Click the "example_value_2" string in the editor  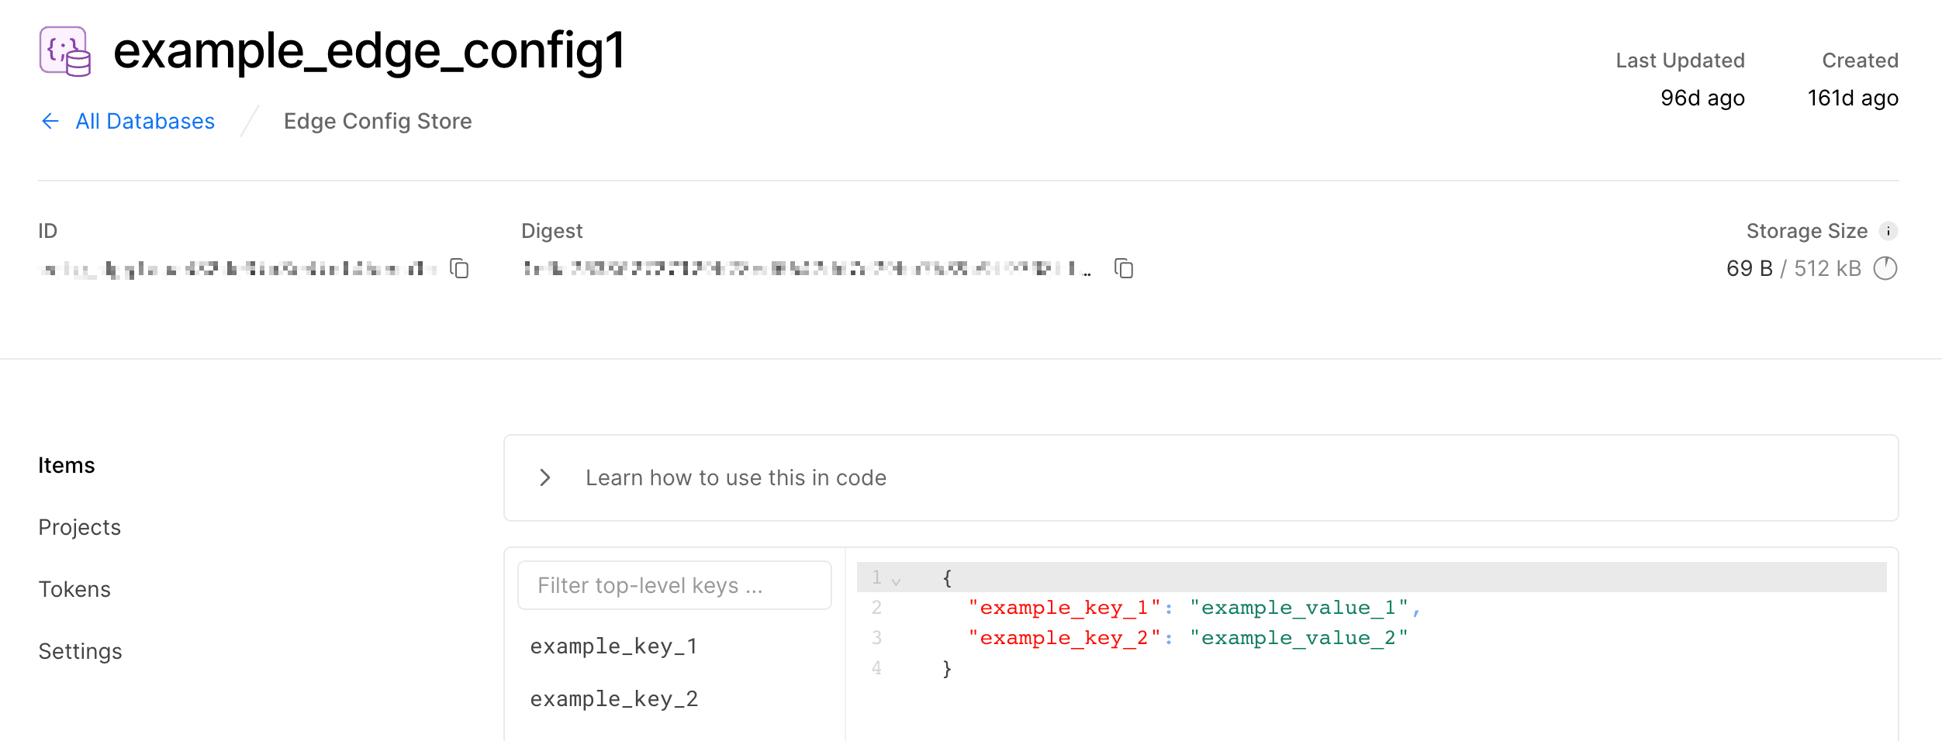(x=1299, y=638)
